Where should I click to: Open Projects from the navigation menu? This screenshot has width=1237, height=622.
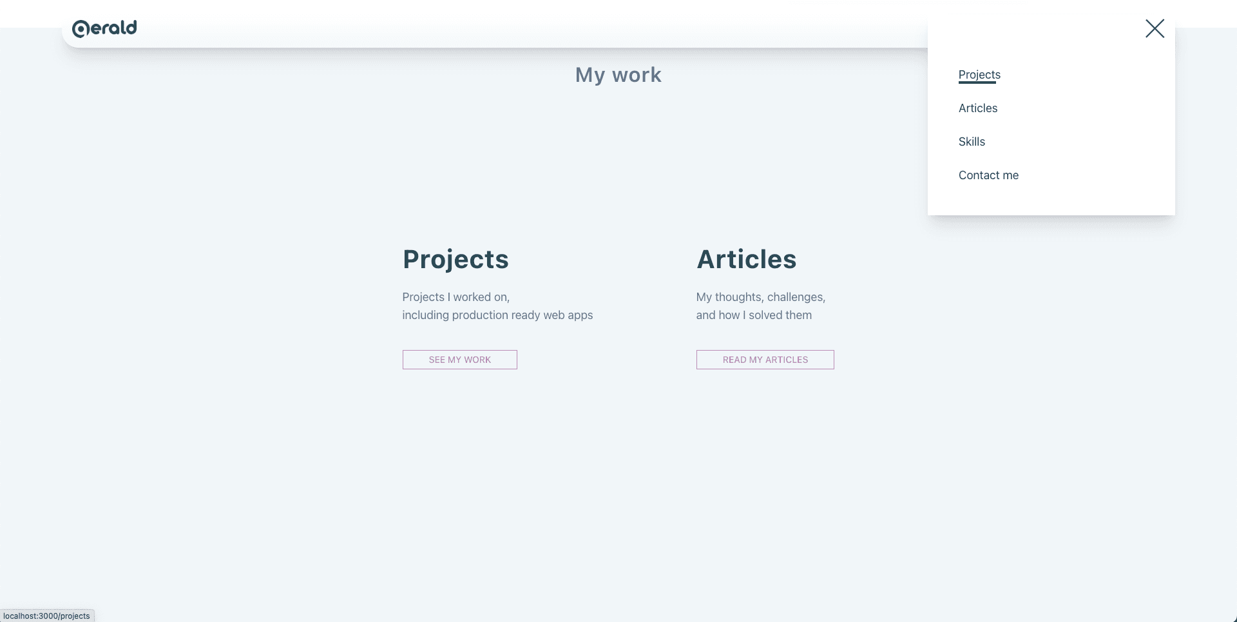(979, 75)
